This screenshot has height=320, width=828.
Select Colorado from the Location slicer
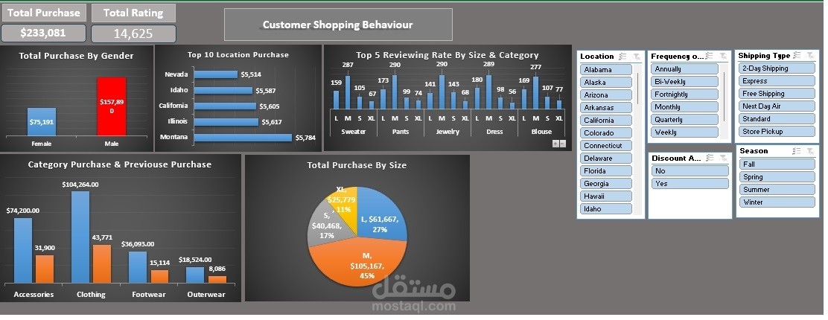pos(605,133)
